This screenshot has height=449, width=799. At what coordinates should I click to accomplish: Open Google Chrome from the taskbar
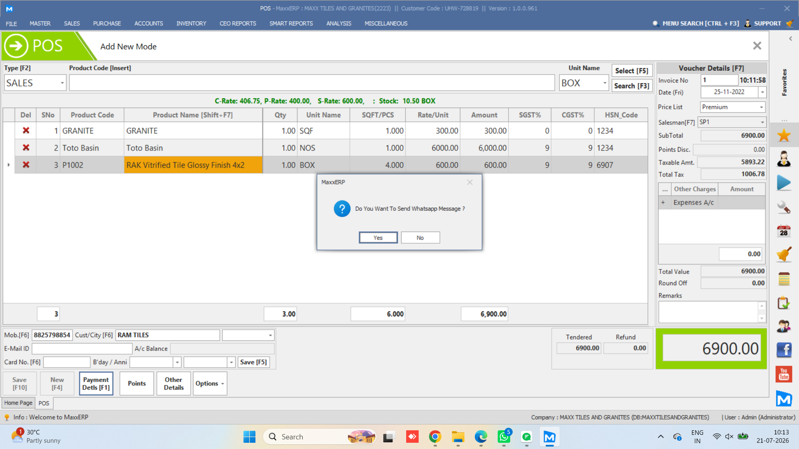pos(435,437)
